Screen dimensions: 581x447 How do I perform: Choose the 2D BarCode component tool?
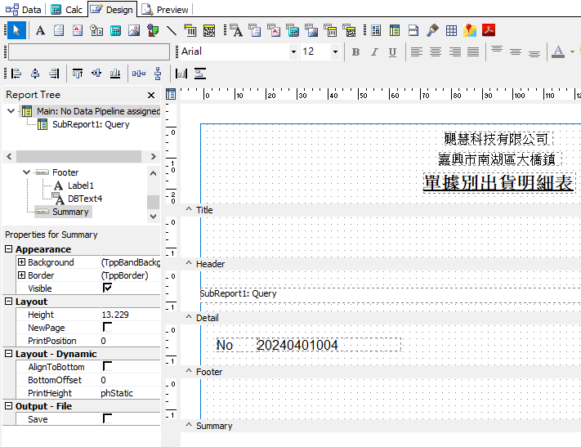(209, 30)
